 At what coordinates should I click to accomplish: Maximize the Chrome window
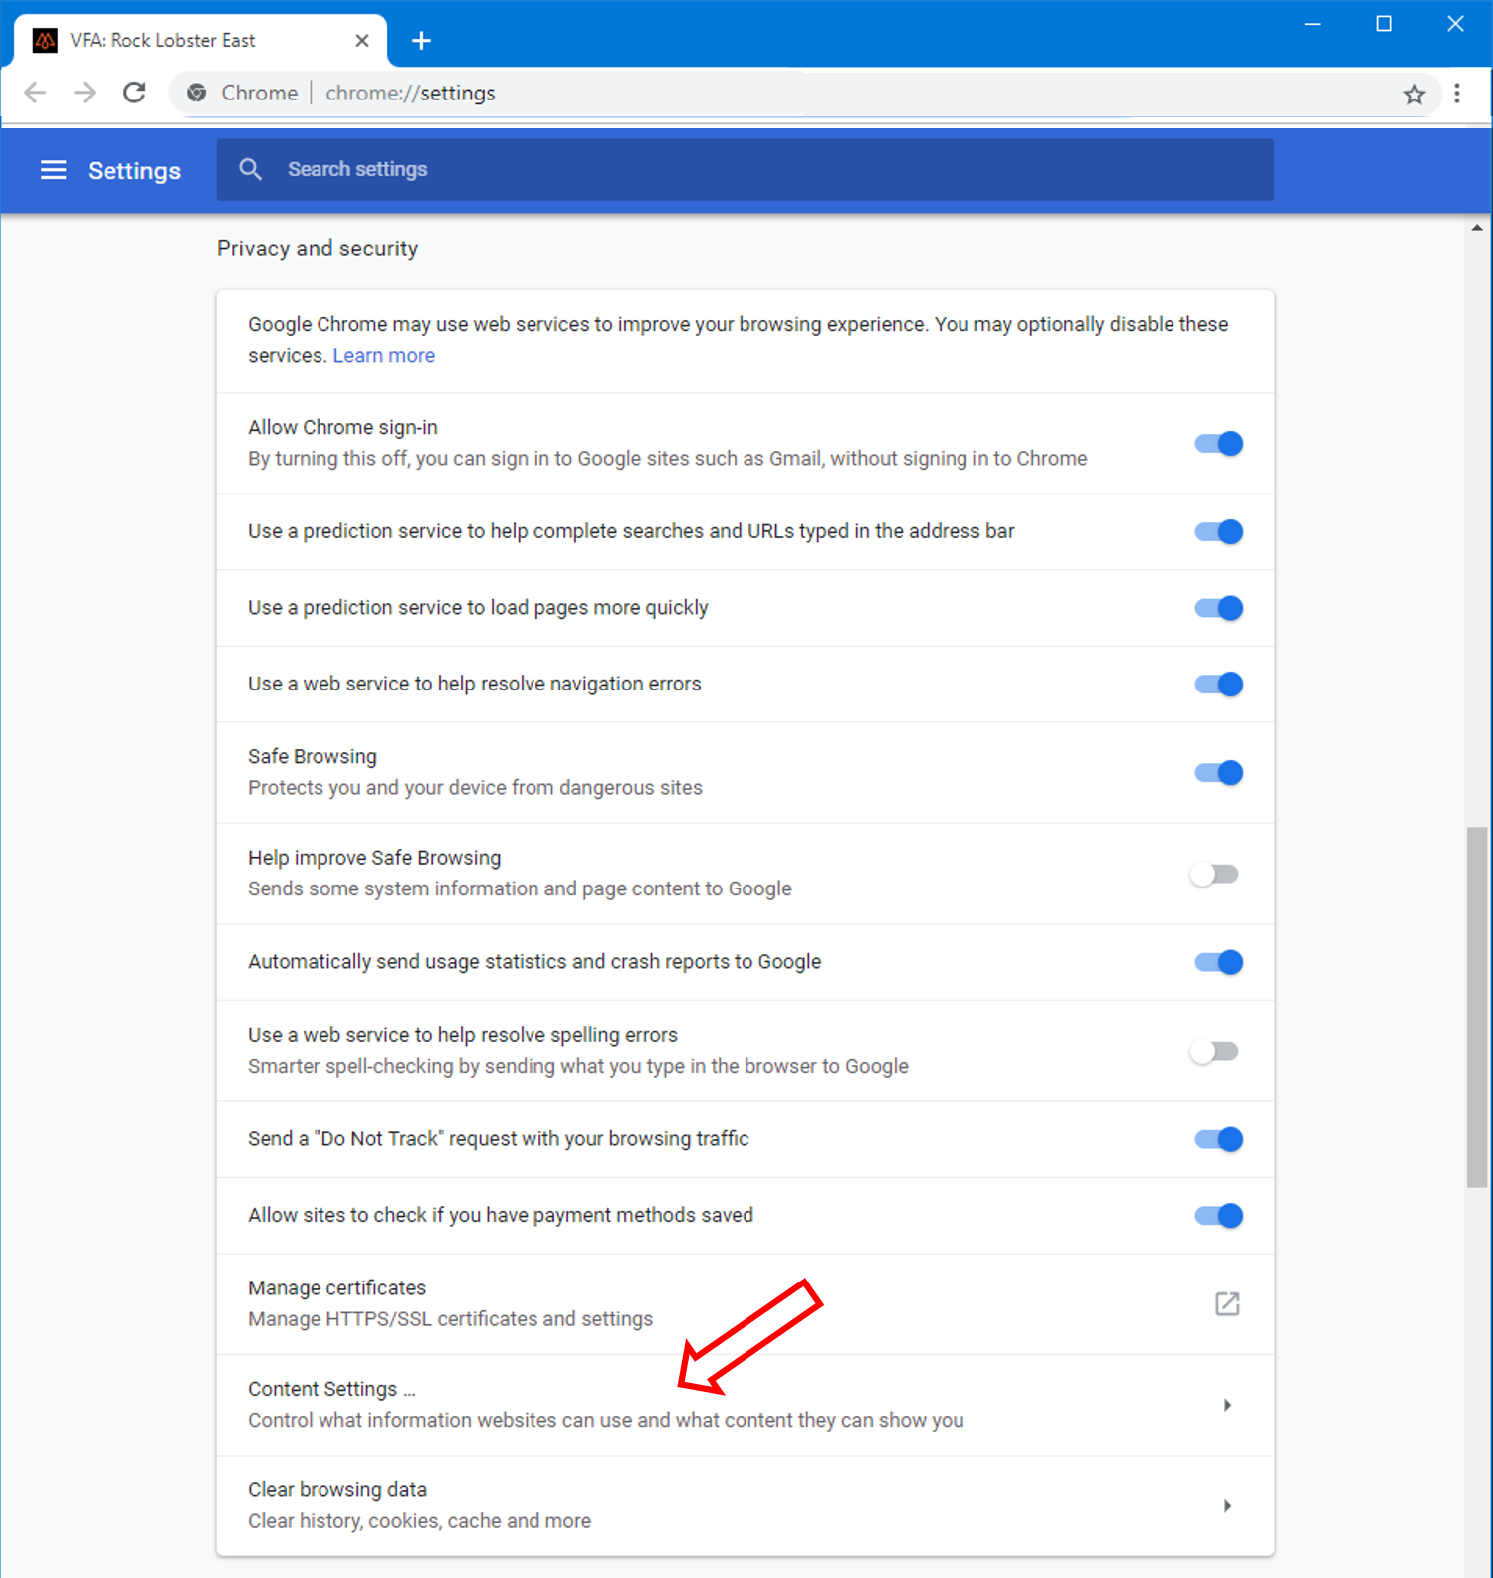click(1384, 24)
